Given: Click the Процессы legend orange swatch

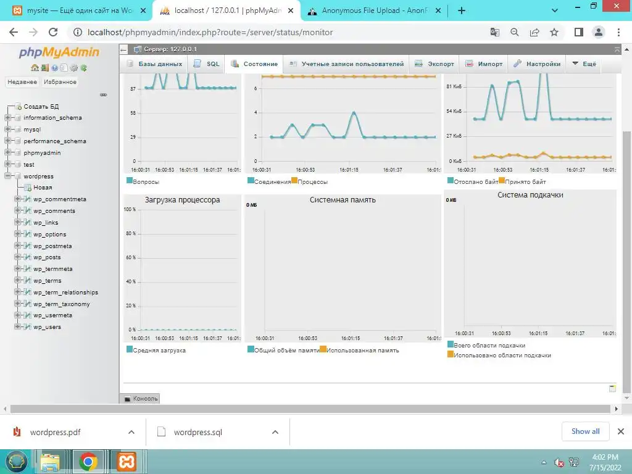Looking at the screenshot, I should [x=294, y=181].
